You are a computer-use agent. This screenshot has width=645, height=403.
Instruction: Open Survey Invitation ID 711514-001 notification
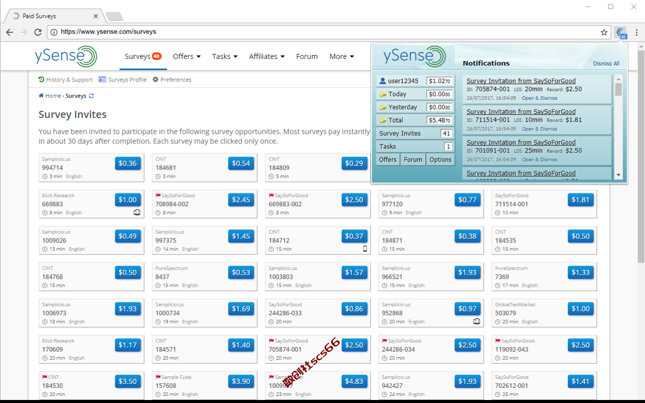(521, 111)
